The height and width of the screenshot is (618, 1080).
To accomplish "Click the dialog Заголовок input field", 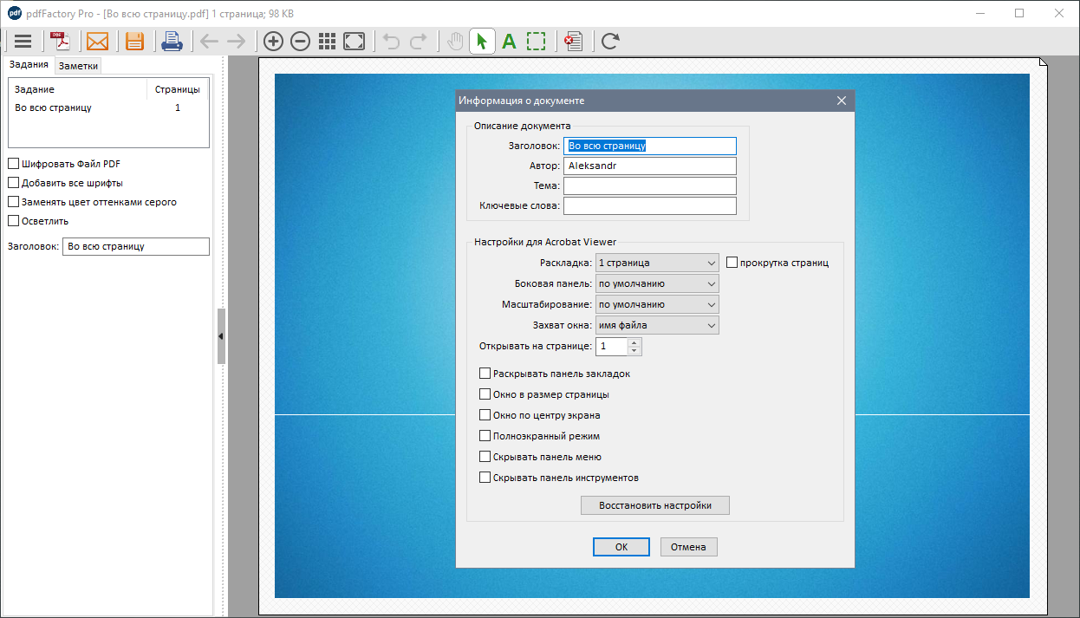I will coord(650,146).
